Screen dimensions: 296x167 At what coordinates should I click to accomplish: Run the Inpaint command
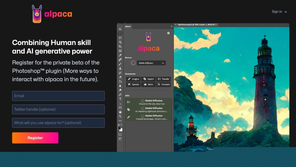tap(148, 79)
